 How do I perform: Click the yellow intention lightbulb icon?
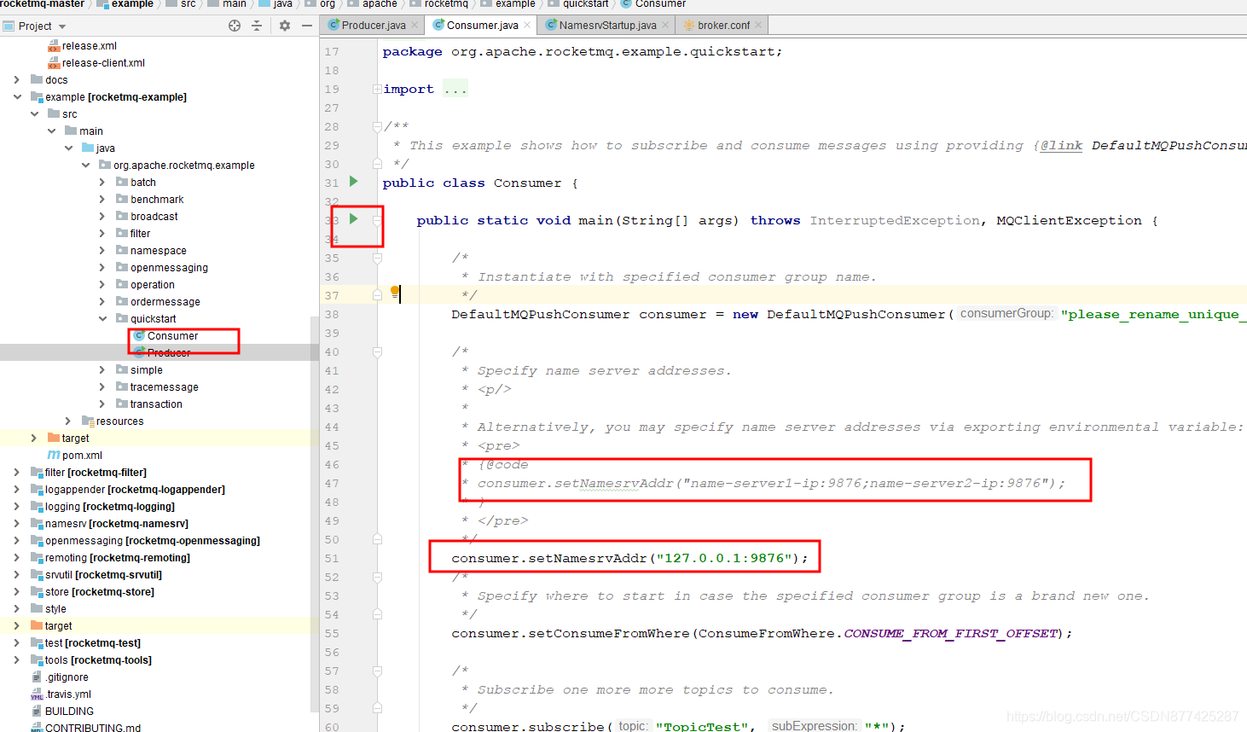(x=395, y=293)
